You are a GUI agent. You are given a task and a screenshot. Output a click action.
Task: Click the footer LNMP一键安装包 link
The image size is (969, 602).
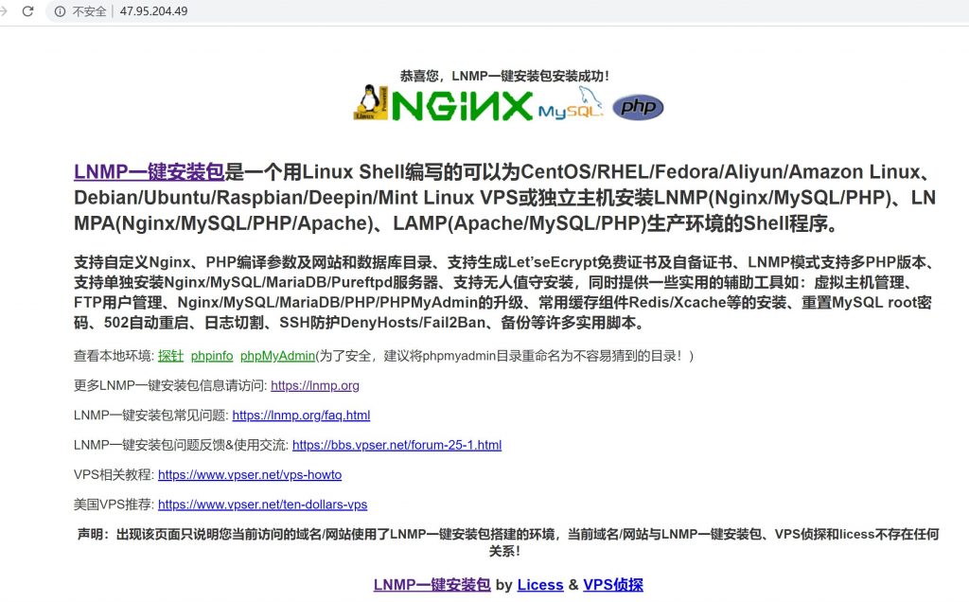coord(432,584)
